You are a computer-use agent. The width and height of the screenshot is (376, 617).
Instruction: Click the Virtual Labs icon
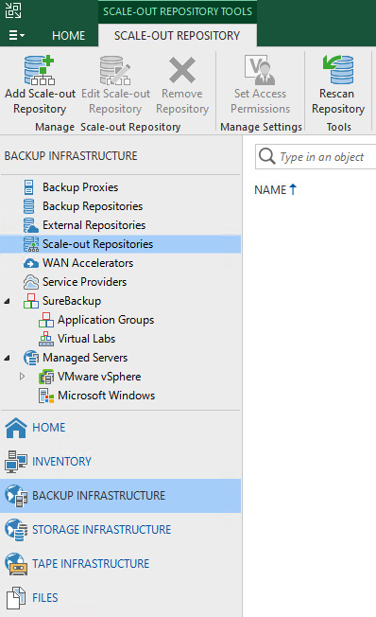tap(46, 339)
